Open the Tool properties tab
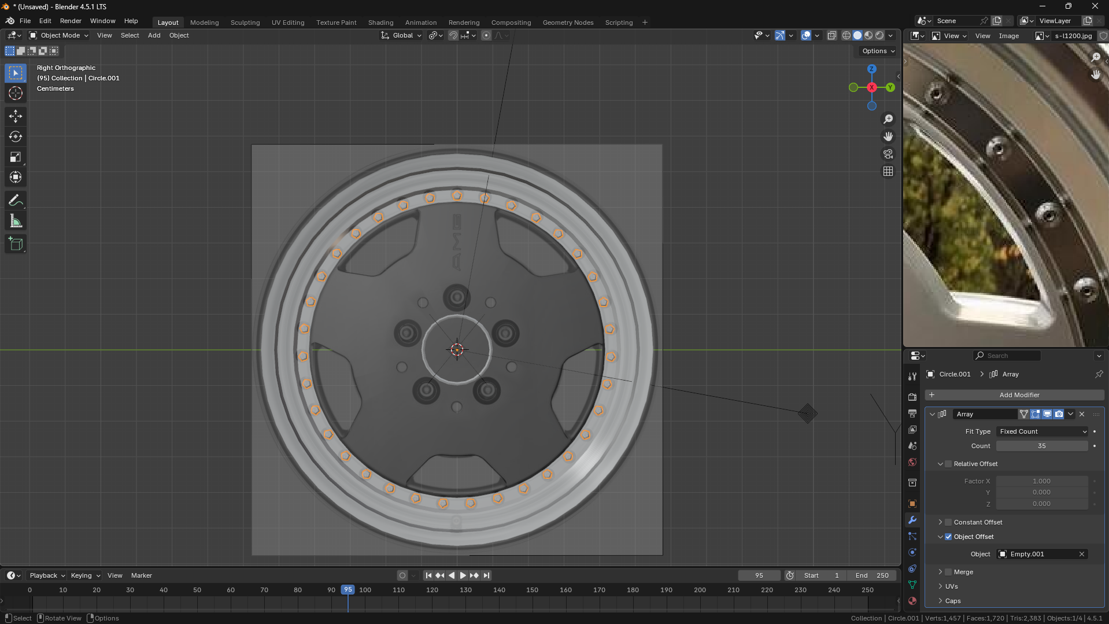 912,376
